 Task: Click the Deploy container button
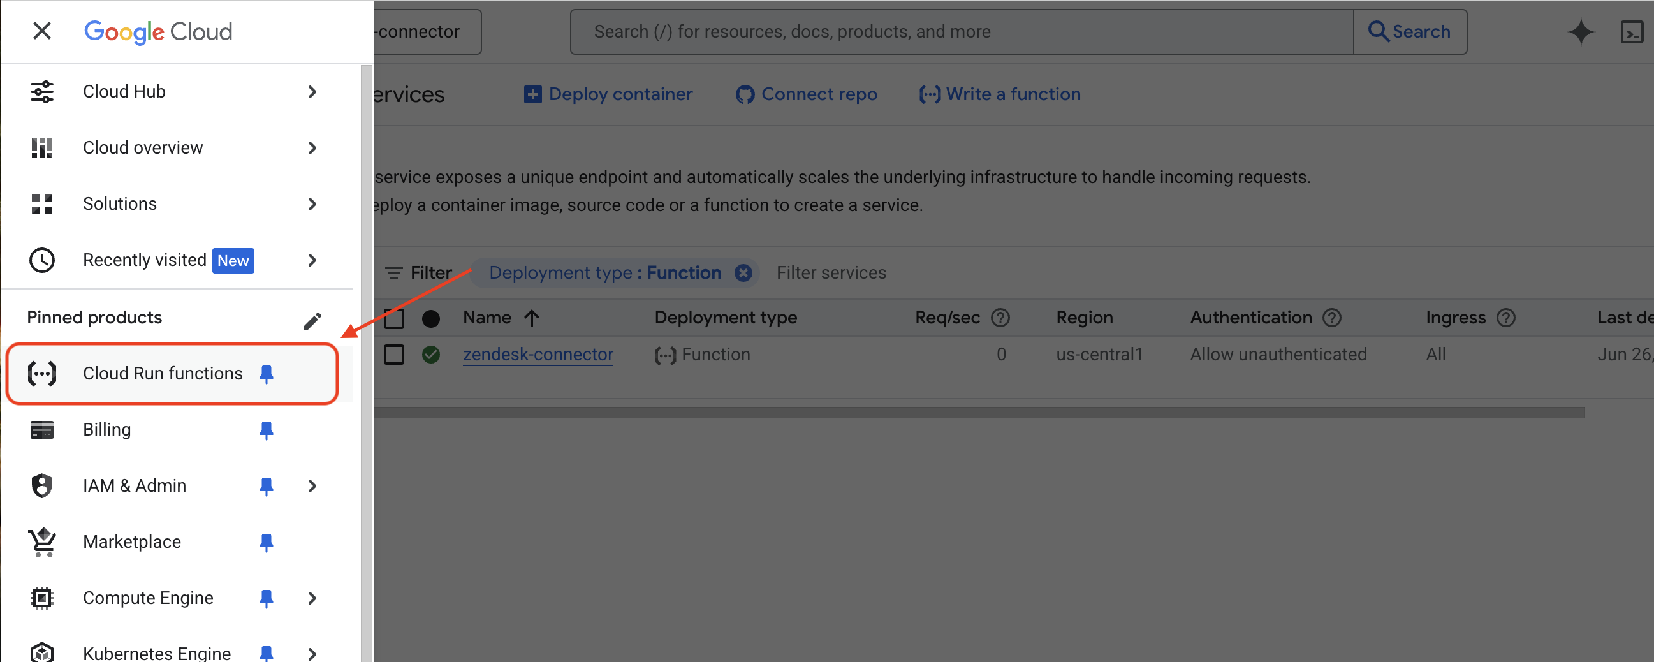coord(608,94)
